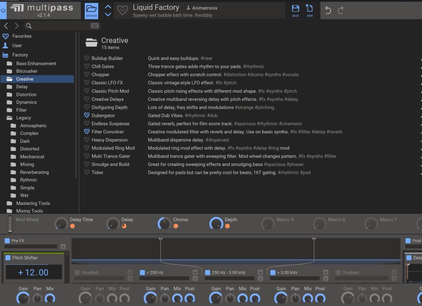Disable the Pitch Shifter effect checkbox
This screenshot has width=422, height=306.
[x=8, y=258]
